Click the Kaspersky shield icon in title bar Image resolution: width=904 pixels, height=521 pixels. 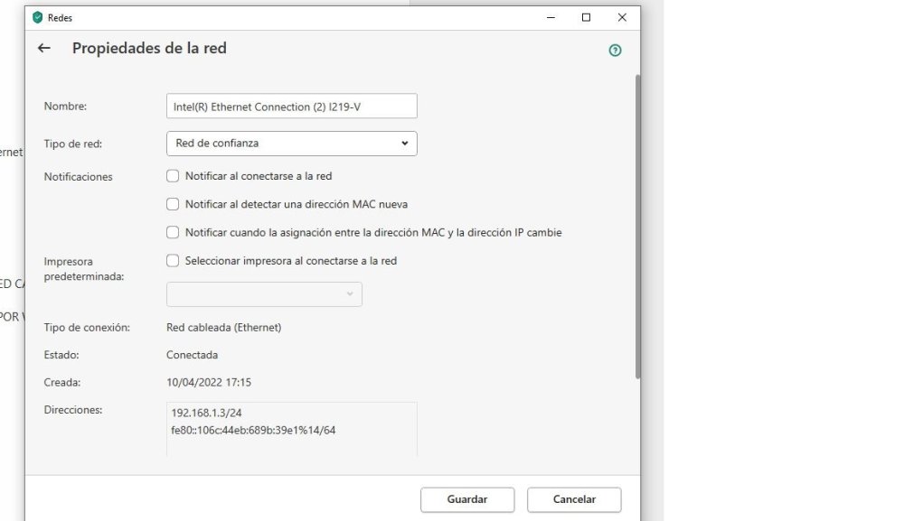tap(37, 17)
